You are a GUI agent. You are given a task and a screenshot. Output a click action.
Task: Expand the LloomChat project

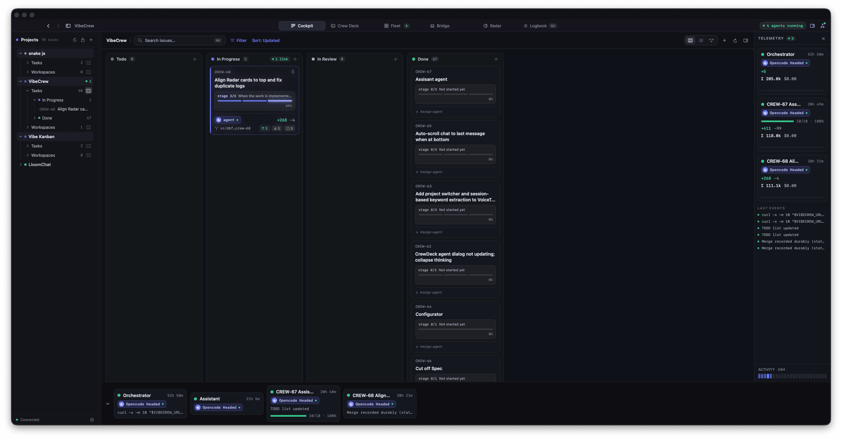(21, 164)
